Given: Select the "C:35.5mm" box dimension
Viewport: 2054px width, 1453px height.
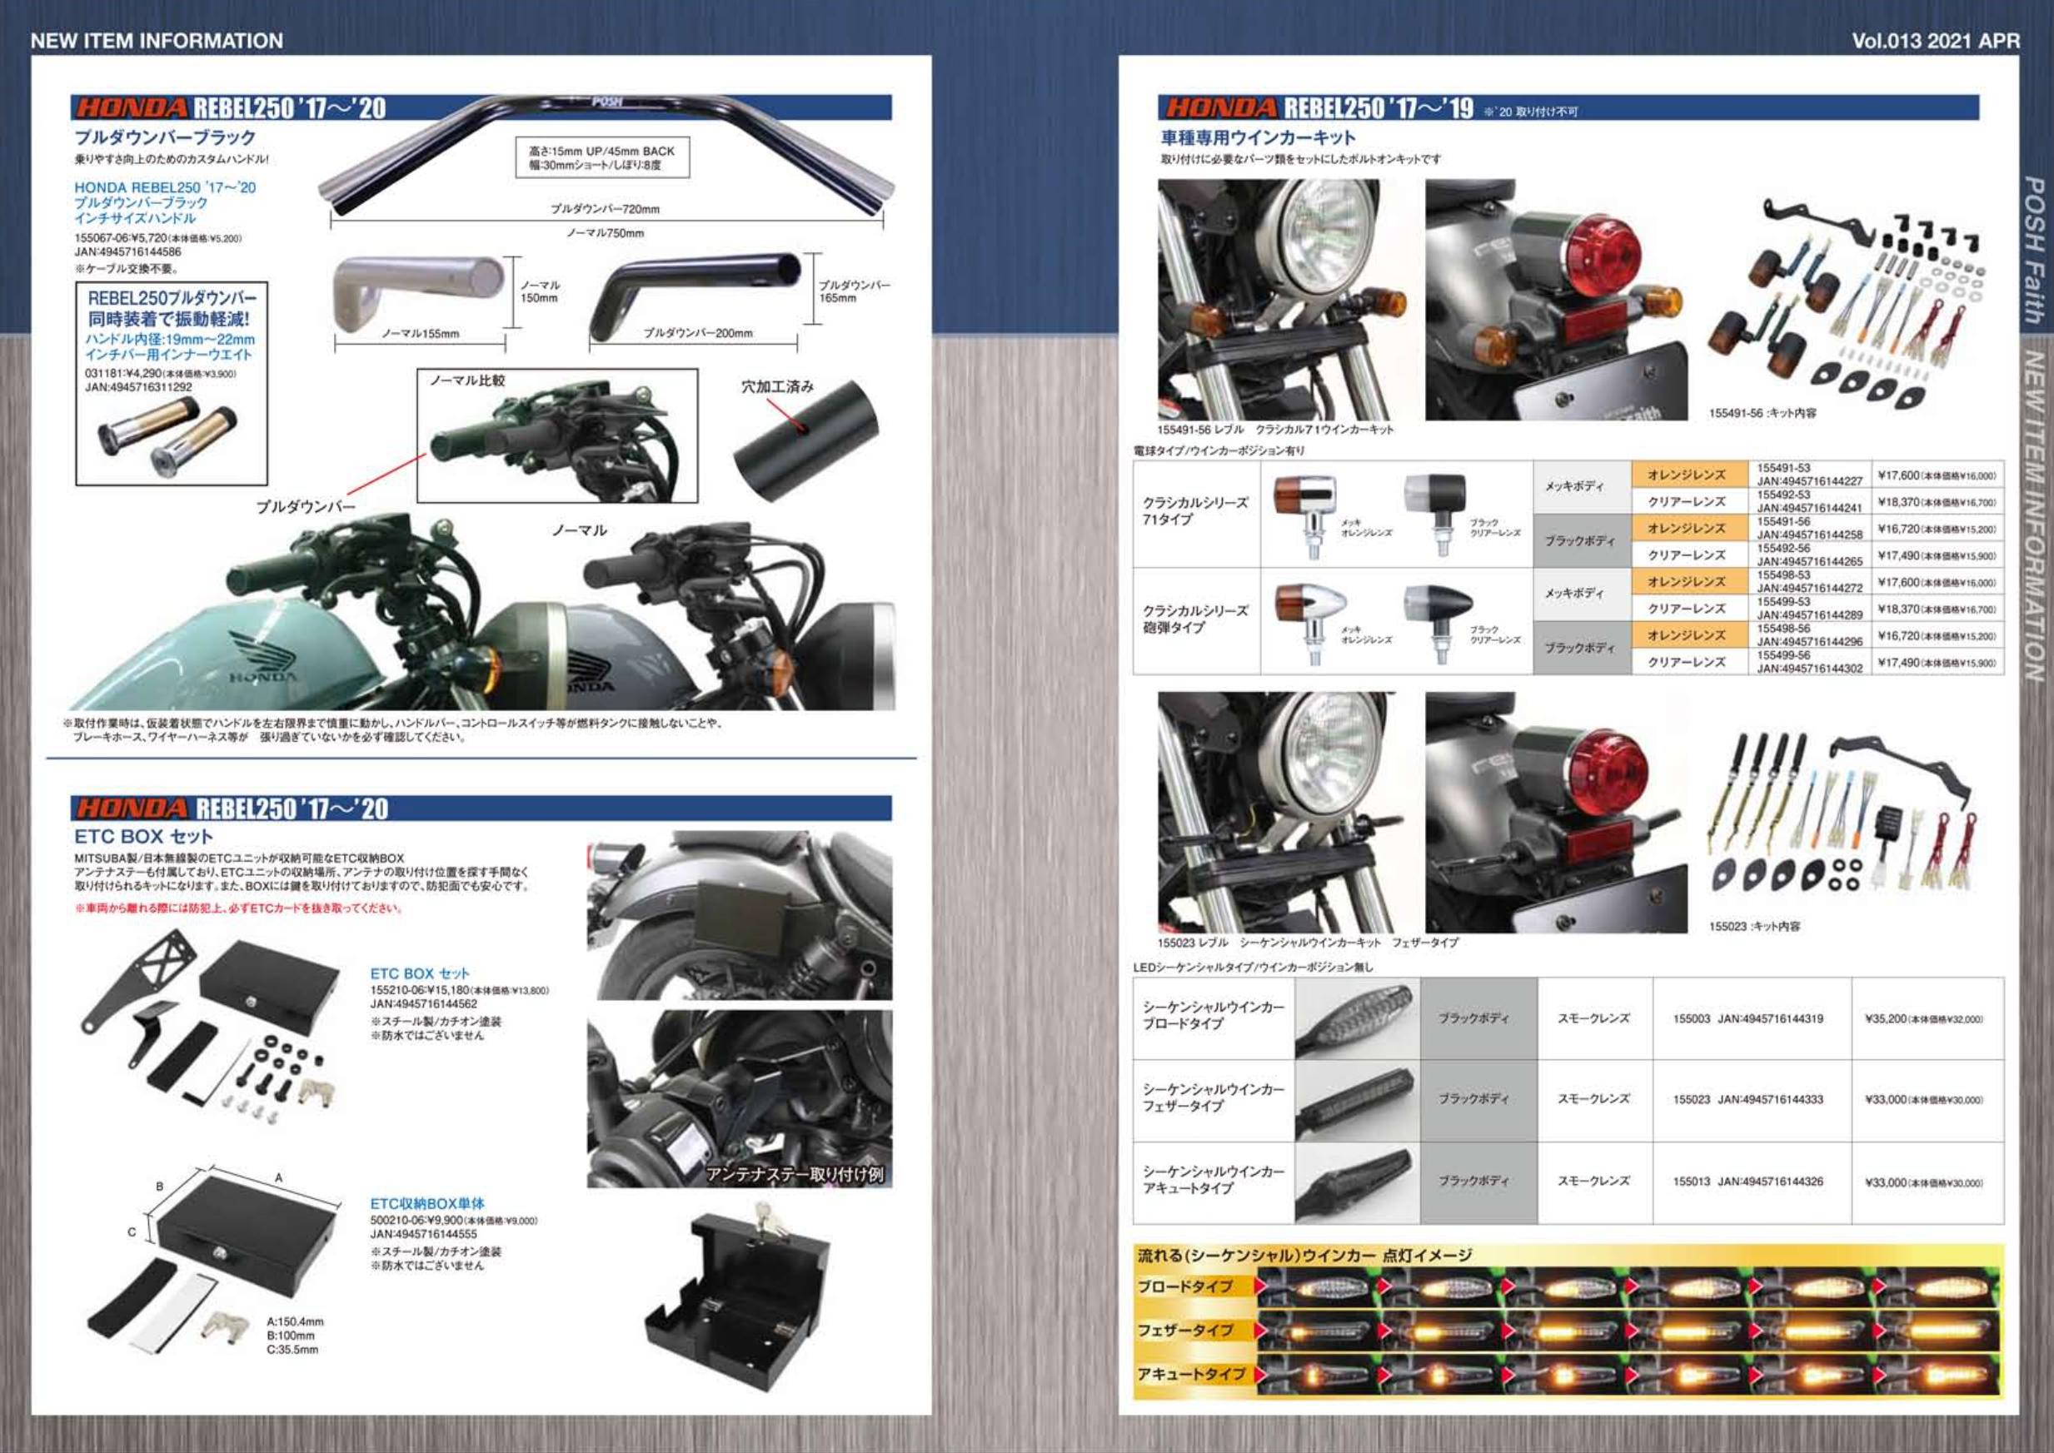Looking at the screenshot, I should click(x=292, y=1349).
